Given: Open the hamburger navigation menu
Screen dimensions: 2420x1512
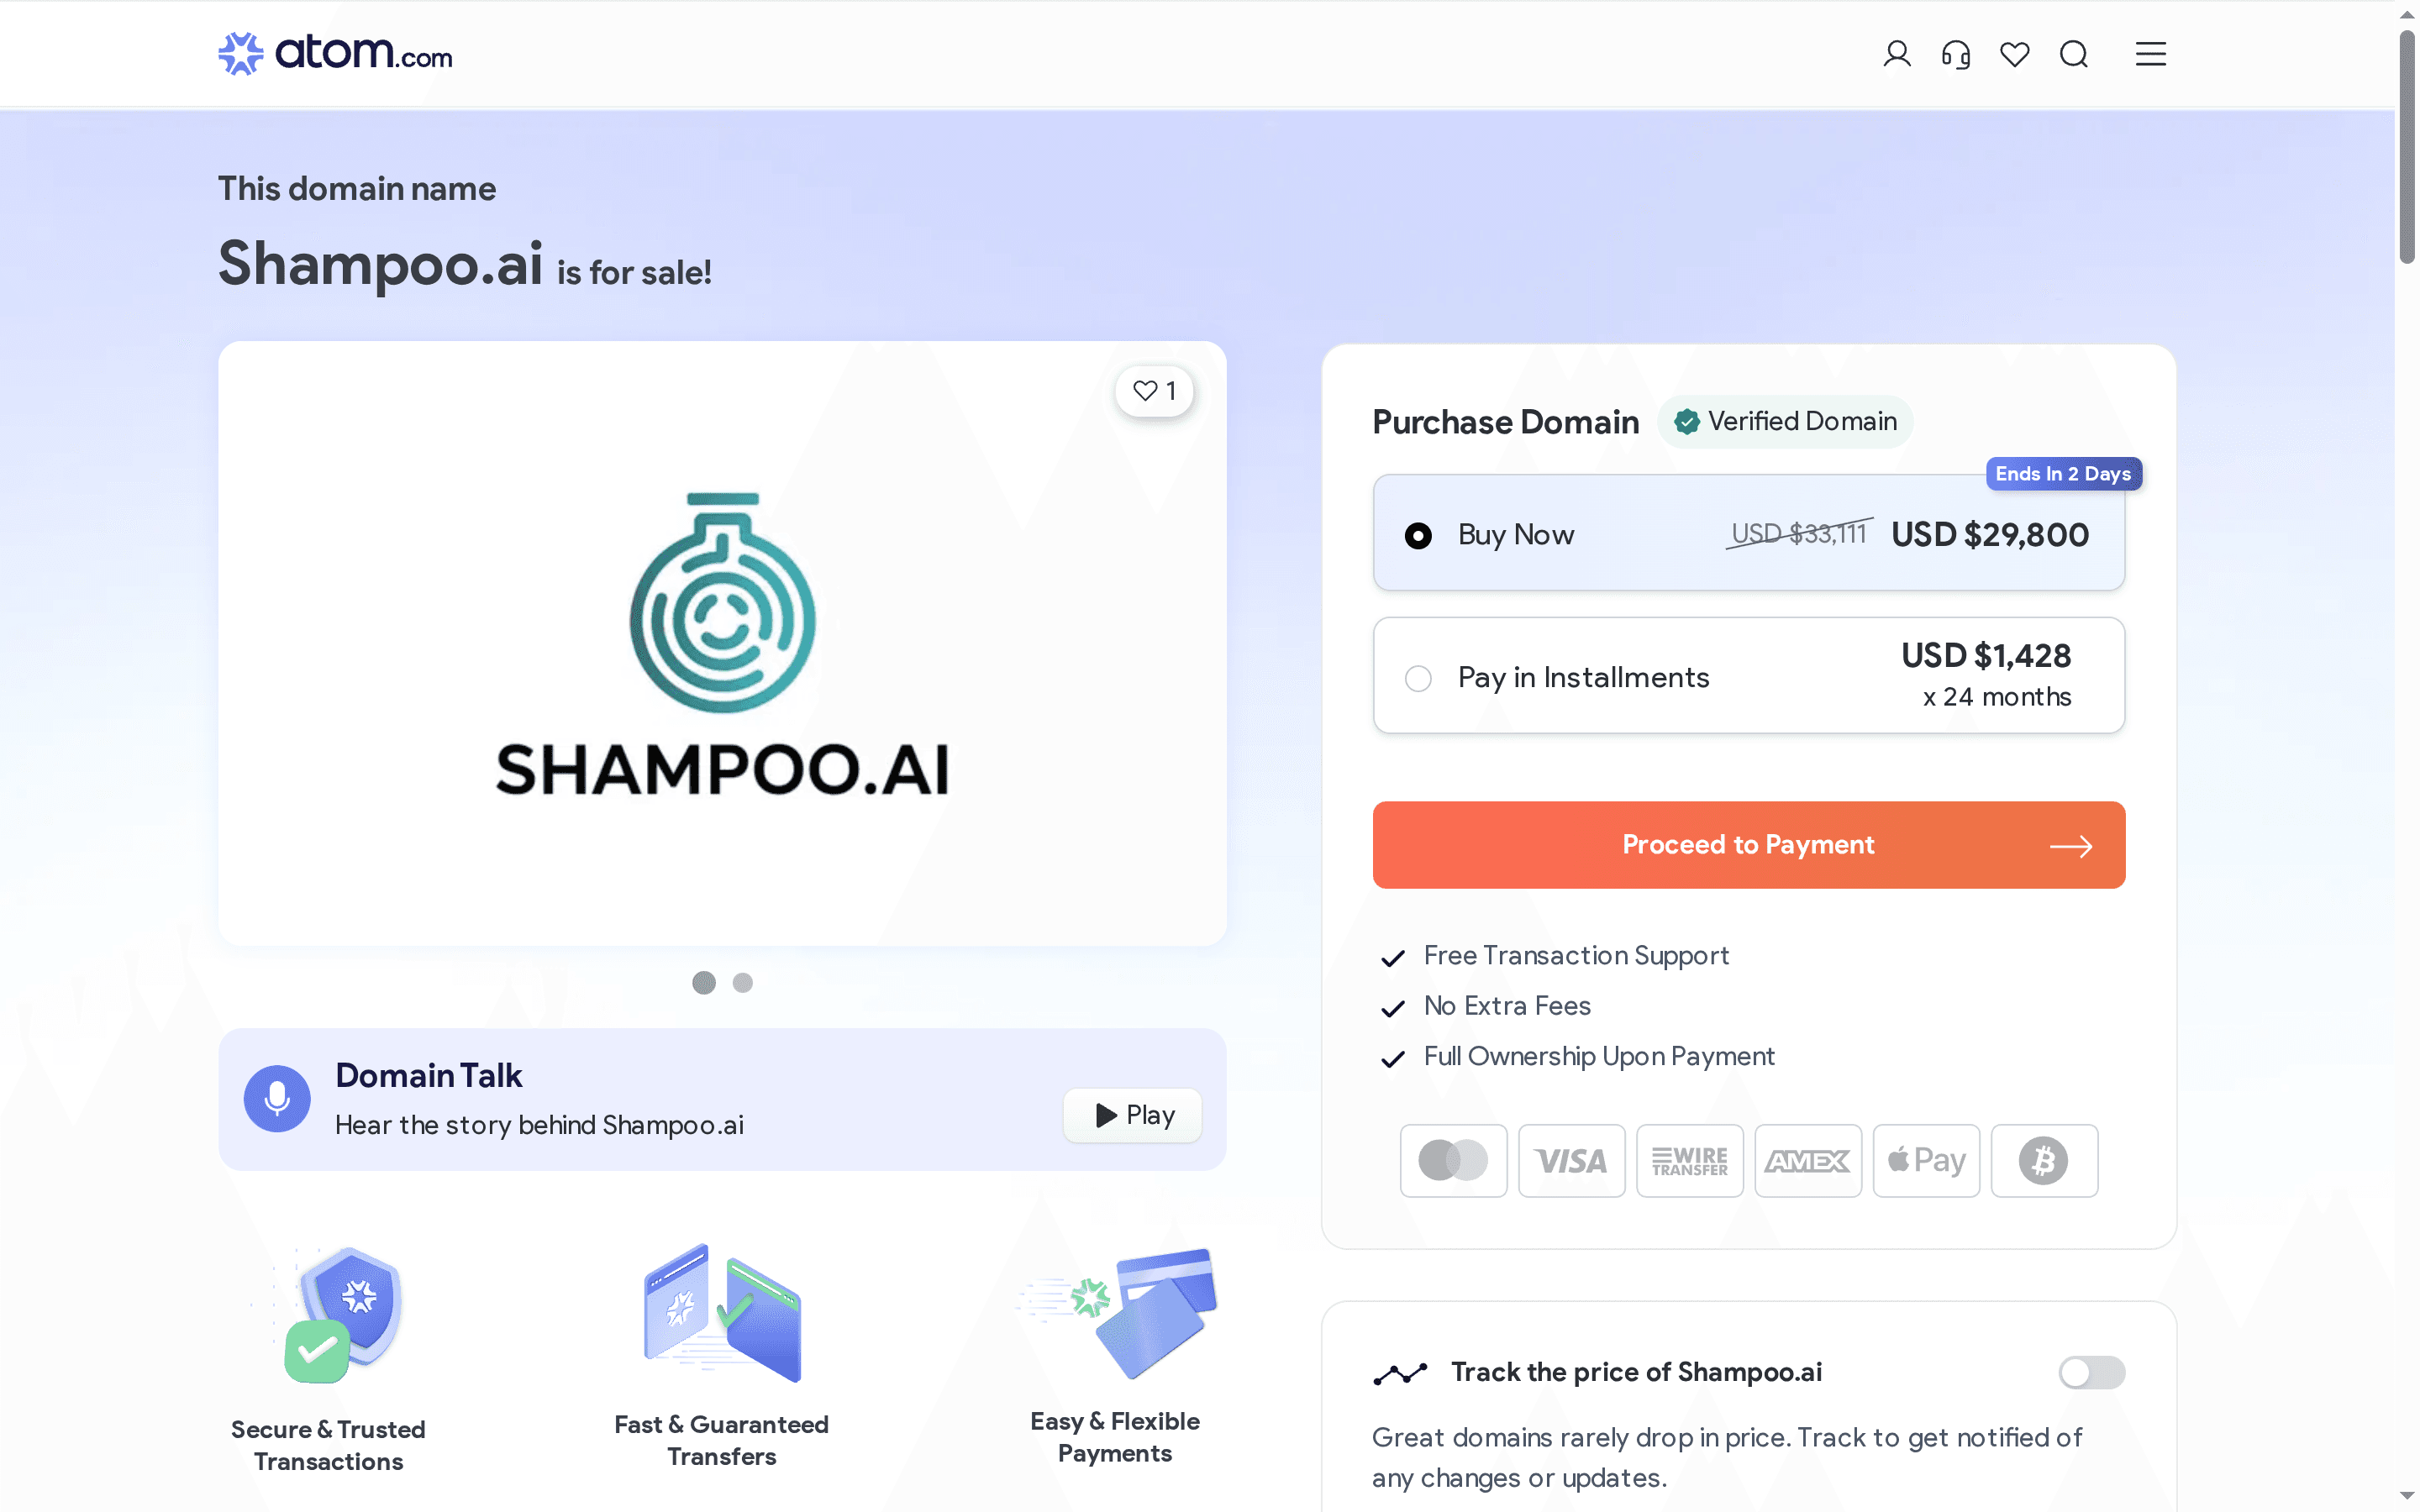Looking at the screenshot, I should pos(2150,54).
